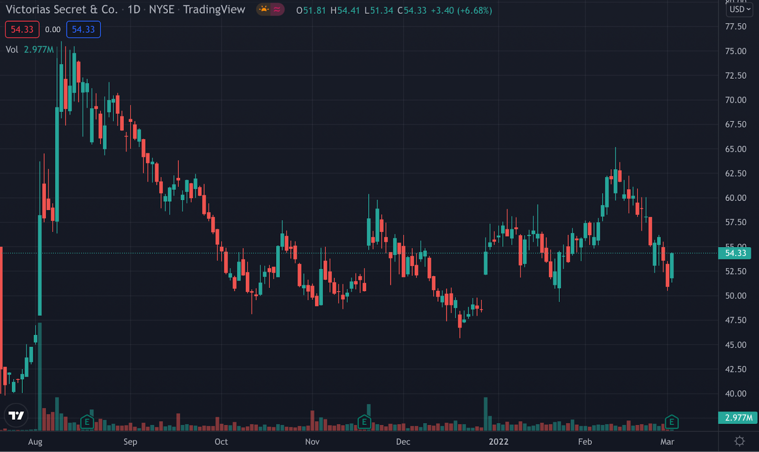759x452 pixels.
Task: Click the 52.50 price scale label
Action: [x=736, y=272]
